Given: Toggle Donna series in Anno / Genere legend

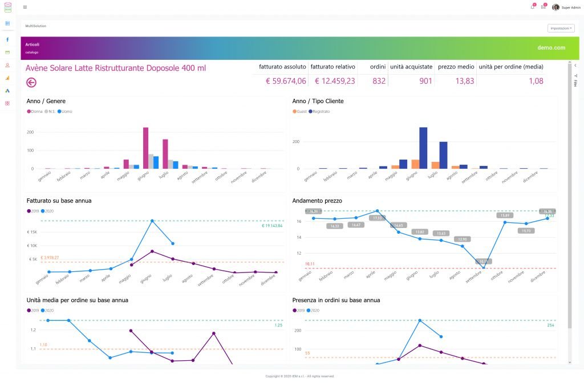Looking at the screenshot, I should click(35, 111).
